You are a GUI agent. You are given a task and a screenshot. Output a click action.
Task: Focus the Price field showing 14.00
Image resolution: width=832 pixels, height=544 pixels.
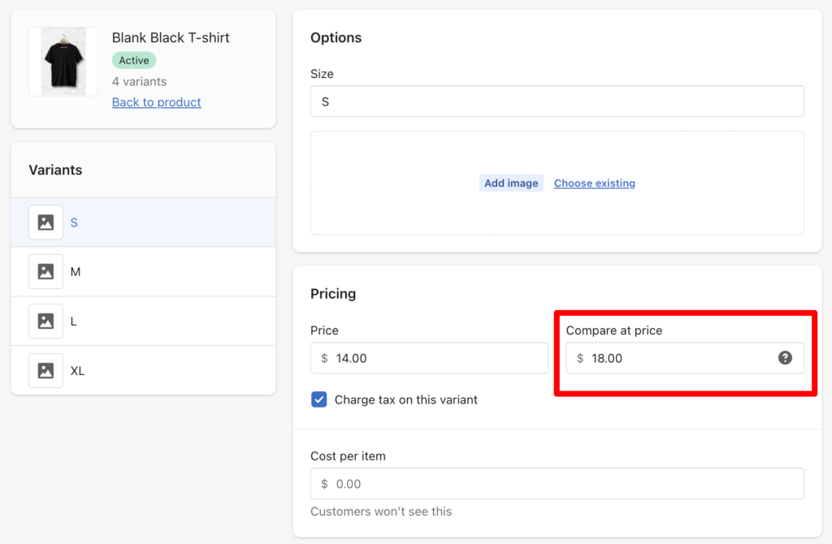(429, 358)
